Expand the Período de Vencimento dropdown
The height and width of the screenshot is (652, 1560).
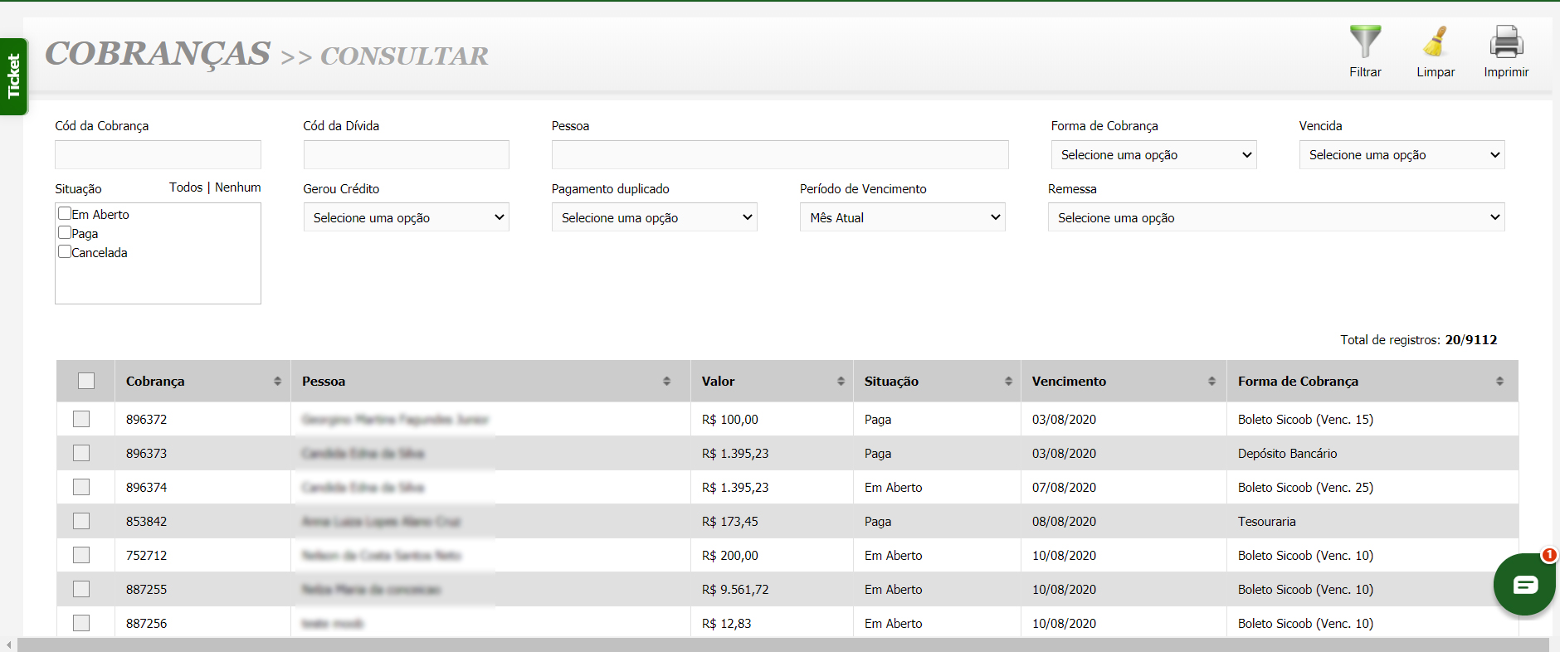pos(902,217)
